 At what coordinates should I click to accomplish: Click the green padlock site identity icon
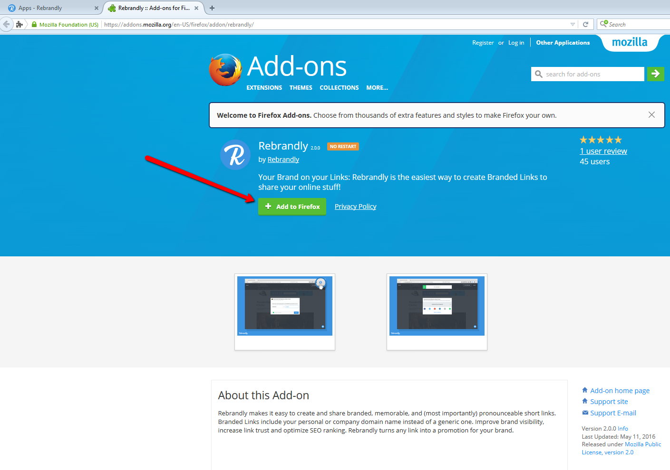[x=34, y=24]
